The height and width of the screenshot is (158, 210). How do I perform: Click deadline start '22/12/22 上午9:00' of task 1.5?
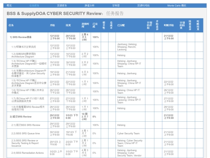169,83
